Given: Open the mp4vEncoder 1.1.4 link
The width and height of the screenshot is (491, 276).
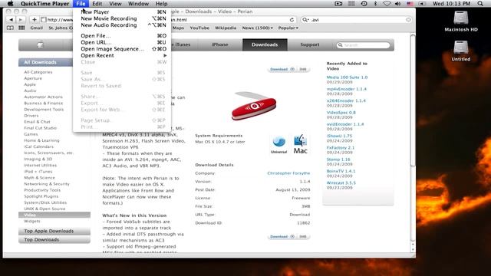Looking at the screenshot, I should 346,89.
